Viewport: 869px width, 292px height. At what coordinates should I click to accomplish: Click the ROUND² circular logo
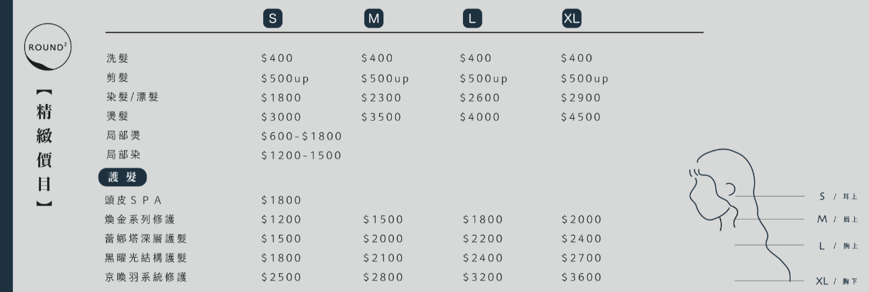pos(48,48)
